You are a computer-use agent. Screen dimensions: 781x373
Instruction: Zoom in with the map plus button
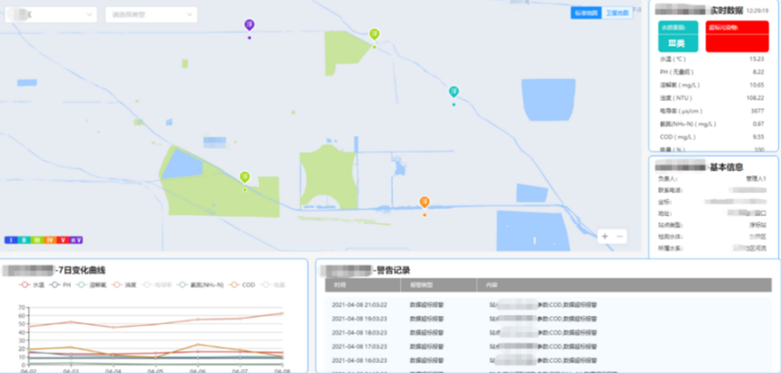point(605,236)
